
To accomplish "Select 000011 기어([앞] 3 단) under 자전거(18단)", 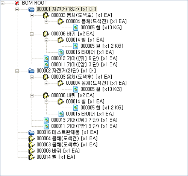I will tap(84, 65).
